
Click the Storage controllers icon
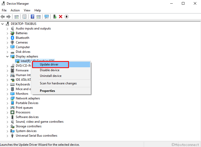12,126
